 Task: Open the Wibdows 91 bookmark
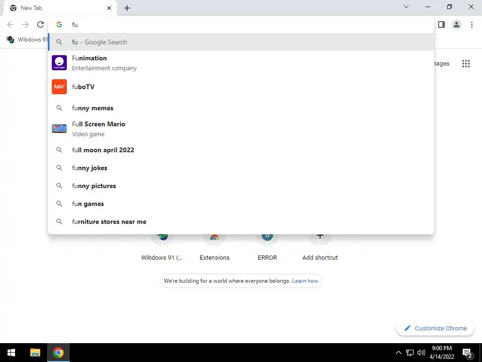(27, 40)
